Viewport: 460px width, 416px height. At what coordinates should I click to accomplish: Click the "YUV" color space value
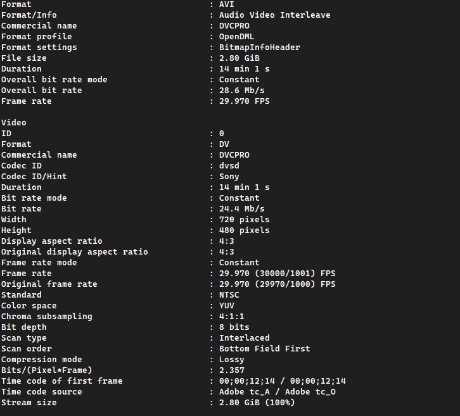point(226,305)
